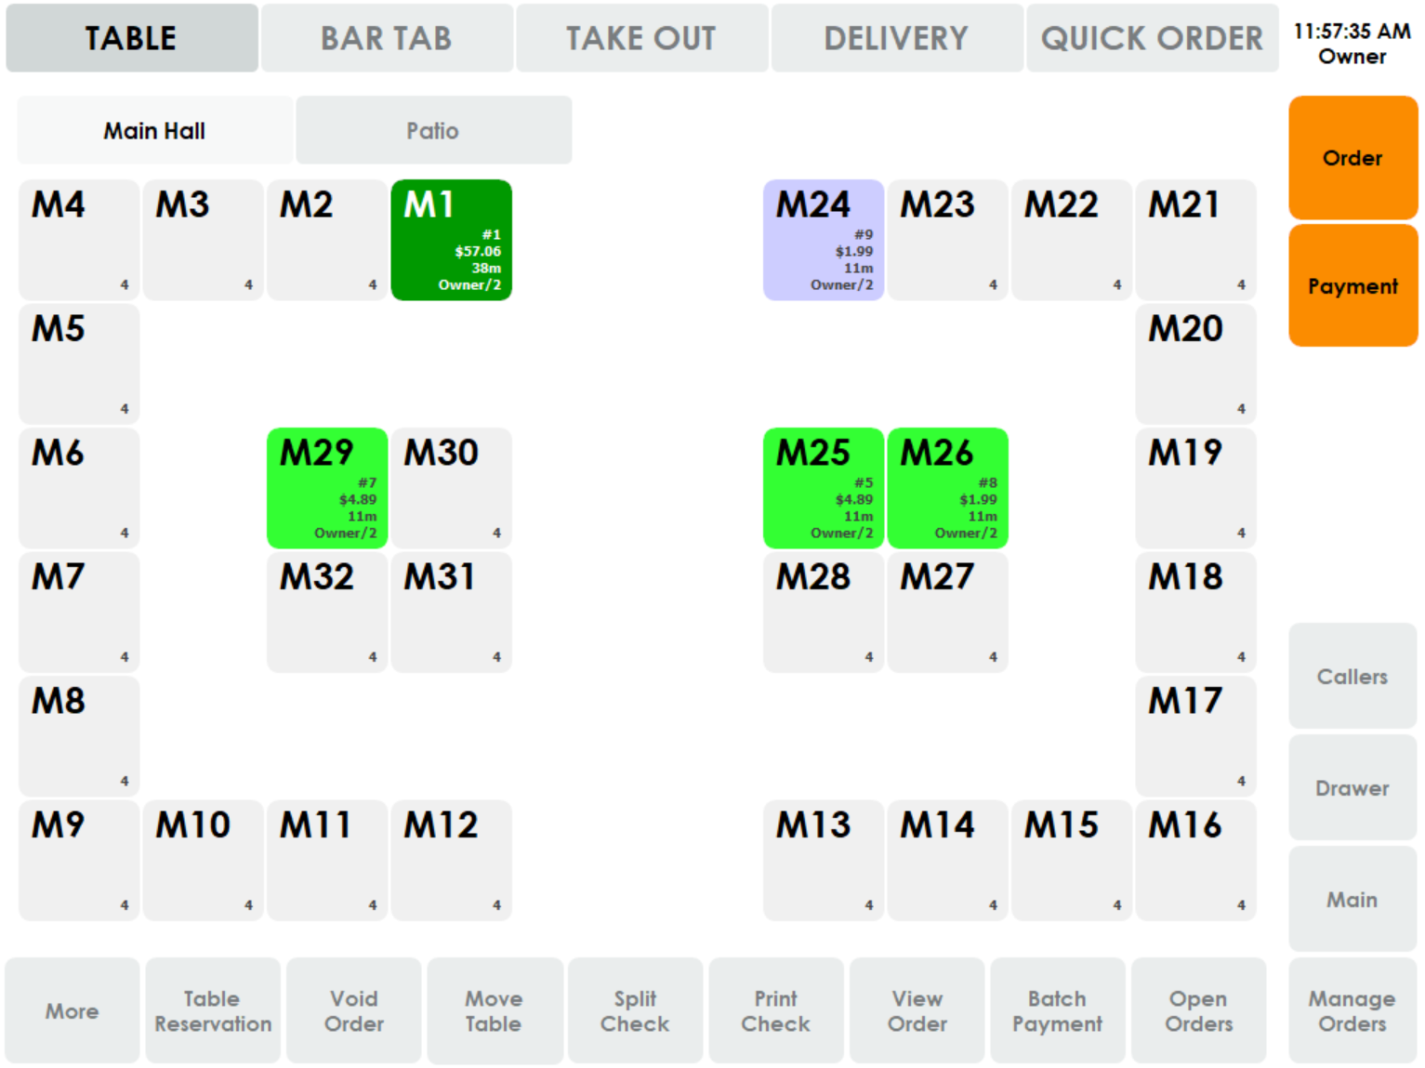Click the orange Payment button
1425x1068 pixels.
coord(1352,285)
